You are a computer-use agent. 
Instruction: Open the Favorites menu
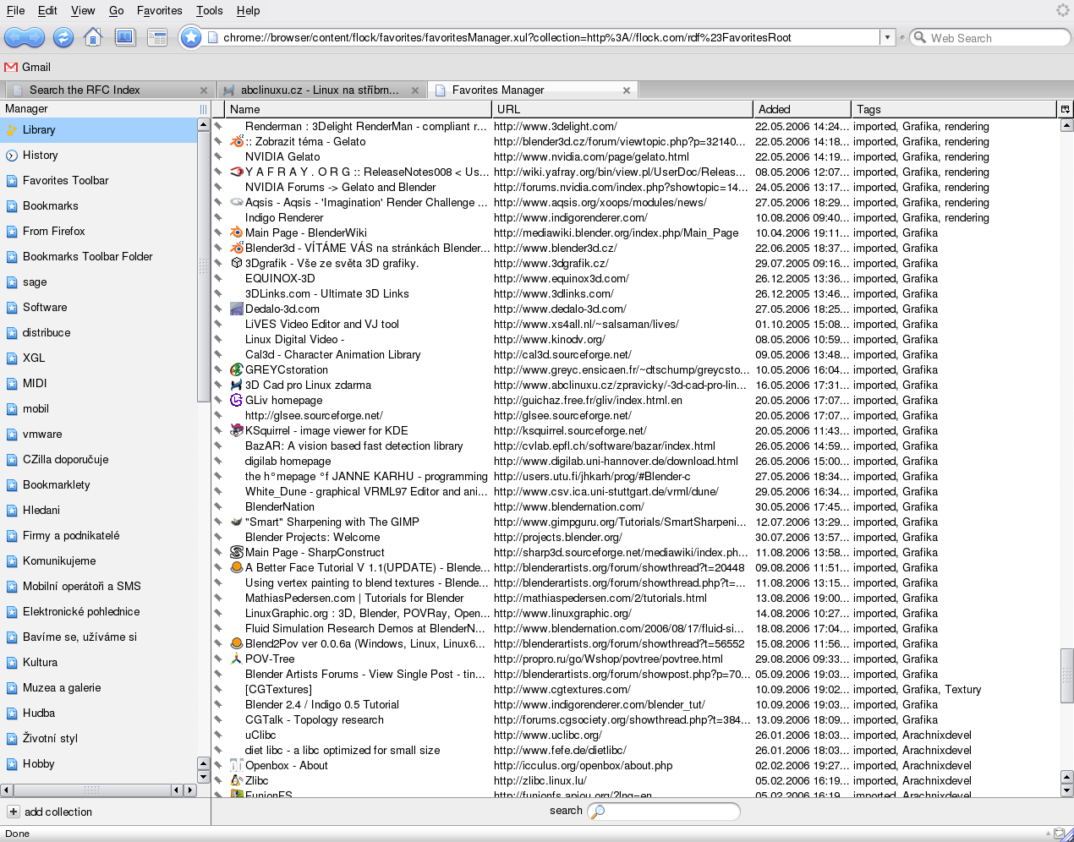click(160, 10)
